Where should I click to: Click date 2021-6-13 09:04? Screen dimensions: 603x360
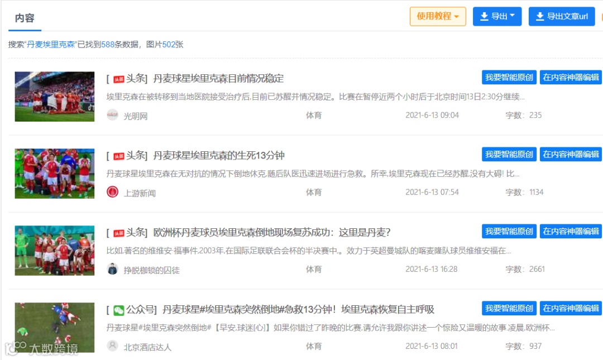[432, 115]
